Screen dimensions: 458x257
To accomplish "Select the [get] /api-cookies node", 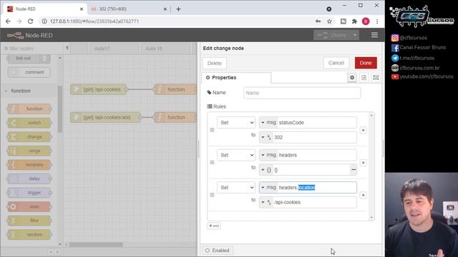I will click(x=99, y=89).
